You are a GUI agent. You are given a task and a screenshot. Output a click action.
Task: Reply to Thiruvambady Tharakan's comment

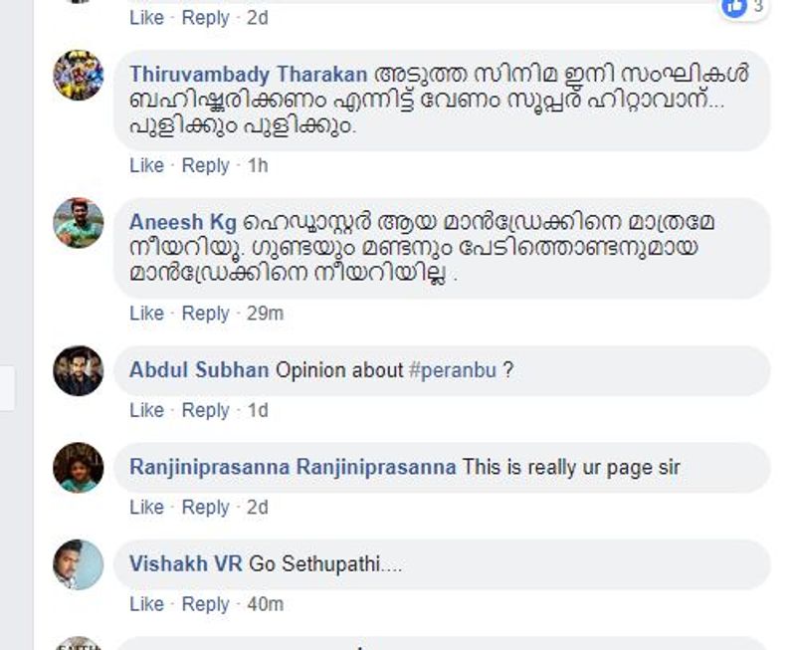205,165
